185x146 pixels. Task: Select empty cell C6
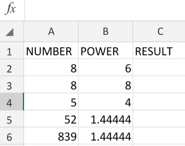(x=159, y=136)
